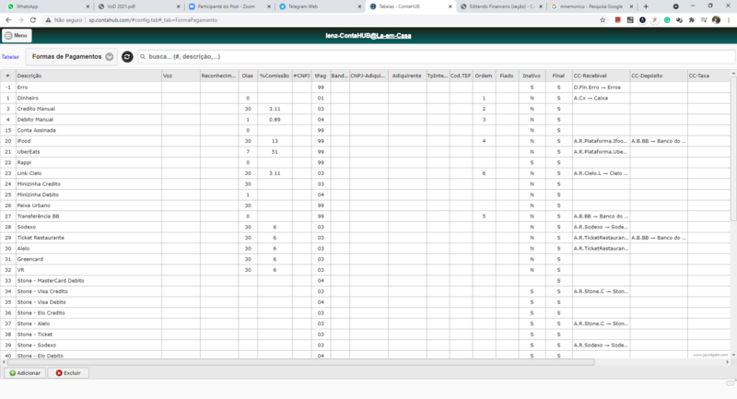Open the Menu hamburger button
Viewport: 737px width, 399px height.
pyautogui.click(x=17, y=36)
